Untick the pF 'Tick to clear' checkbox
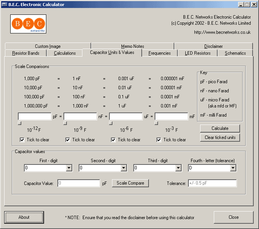This screenshot has width=259, height=229. pyautogui.click(x=22, y=140)
